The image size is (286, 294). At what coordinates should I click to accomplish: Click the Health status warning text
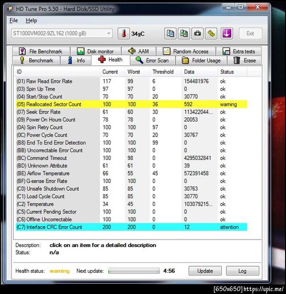coord(60,271)
